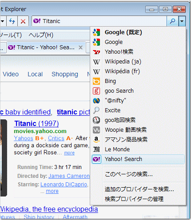Image resolution: width=191 pixels, height=220 pixels.
Task: Click the Yahoo!検索 red icon
Action: pyautogui.click(x=96, y=52)
